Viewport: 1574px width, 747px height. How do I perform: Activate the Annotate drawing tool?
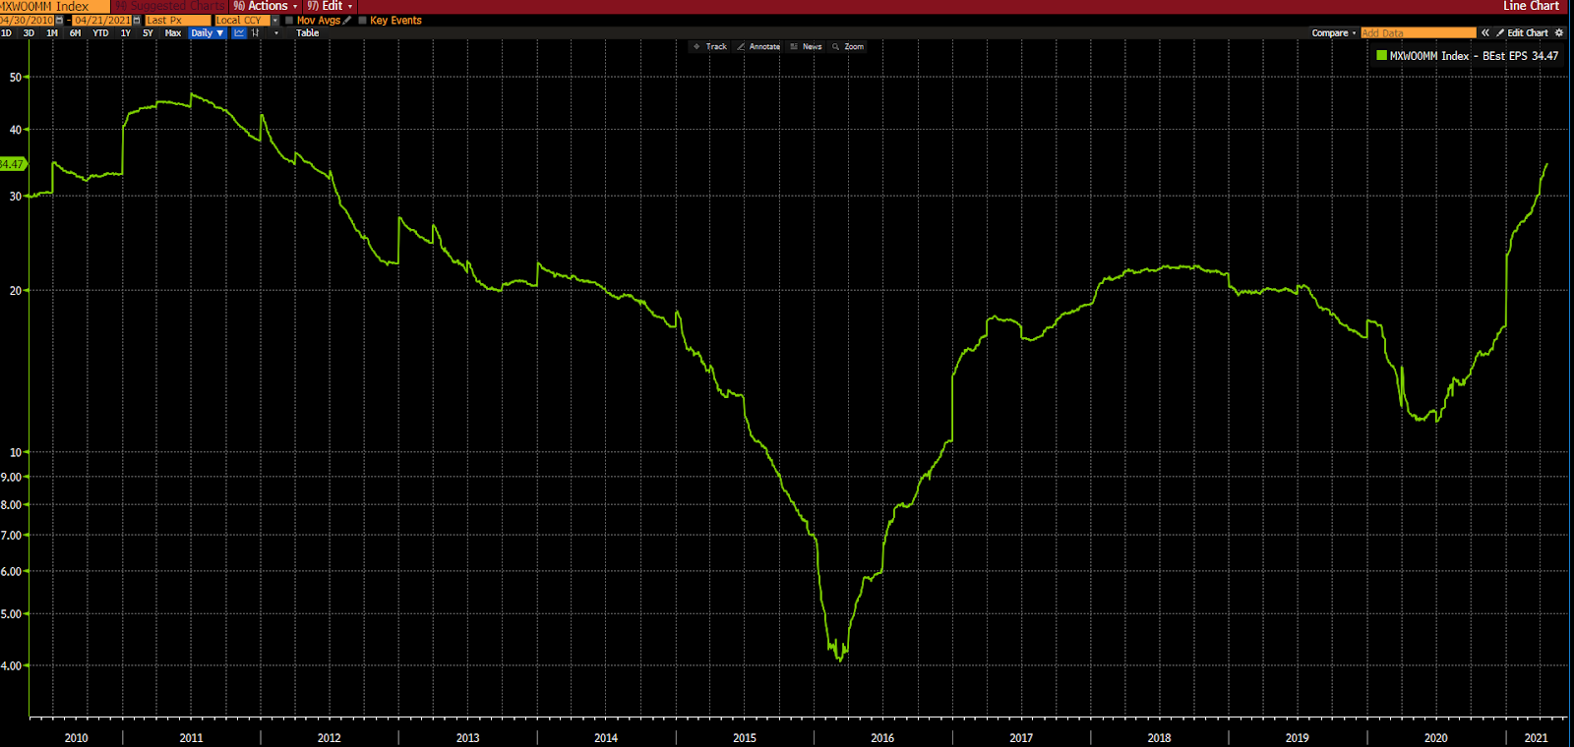coord(758,46)
